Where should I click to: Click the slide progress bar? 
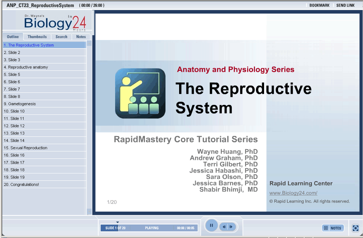click(149, 228)
